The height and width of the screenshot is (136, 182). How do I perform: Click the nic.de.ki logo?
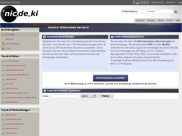20,14
